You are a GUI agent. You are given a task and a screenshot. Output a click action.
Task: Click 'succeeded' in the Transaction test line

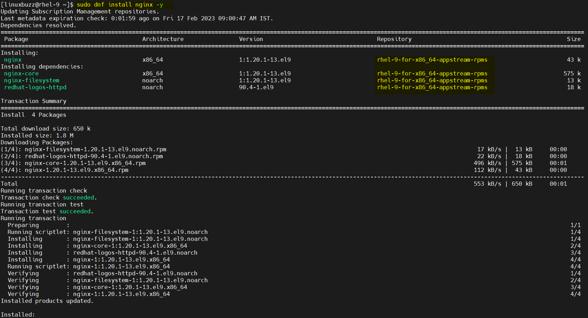pyautogui.click(x=75, y=211)
